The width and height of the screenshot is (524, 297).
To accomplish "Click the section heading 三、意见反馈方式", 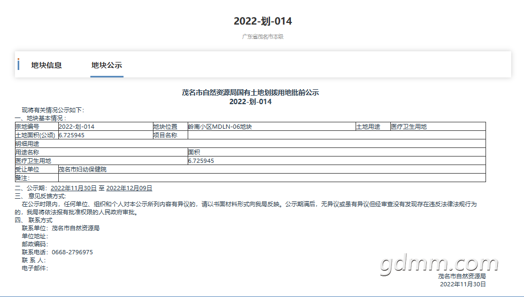I will click(41, 196).
